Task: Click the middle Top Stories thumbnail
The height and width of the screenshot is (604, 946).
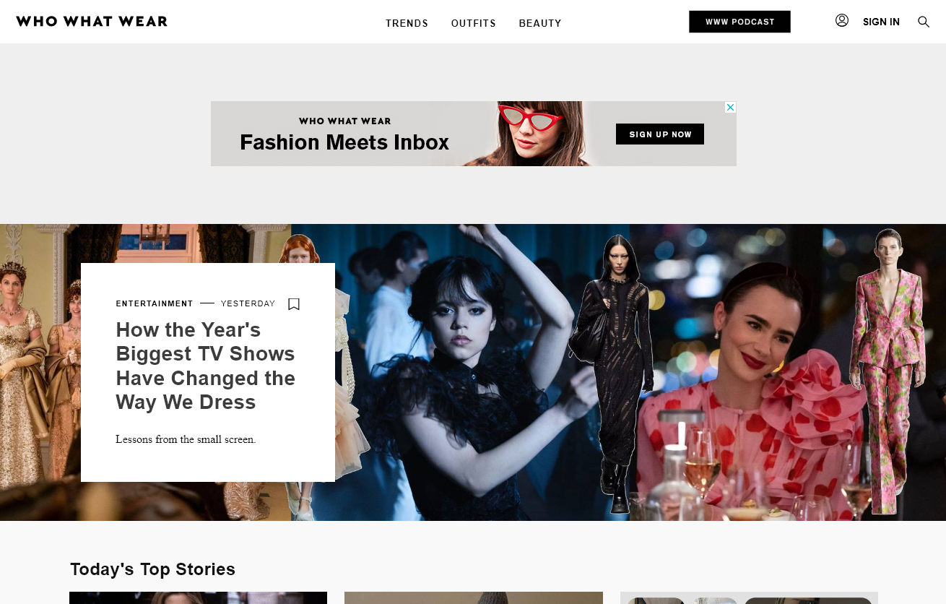Action: (473, 598)
